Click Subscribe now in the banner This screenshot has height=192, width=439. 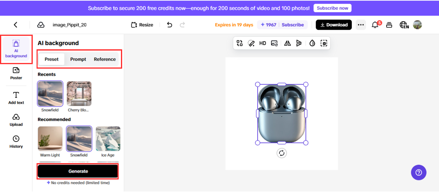332,8
